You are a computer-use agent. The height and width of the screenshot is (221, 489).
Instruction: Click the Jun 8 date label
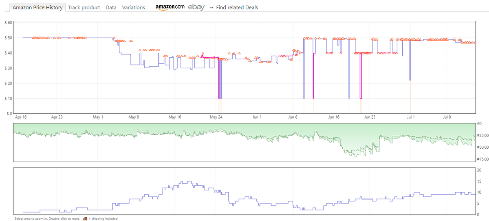pos(292,117)
